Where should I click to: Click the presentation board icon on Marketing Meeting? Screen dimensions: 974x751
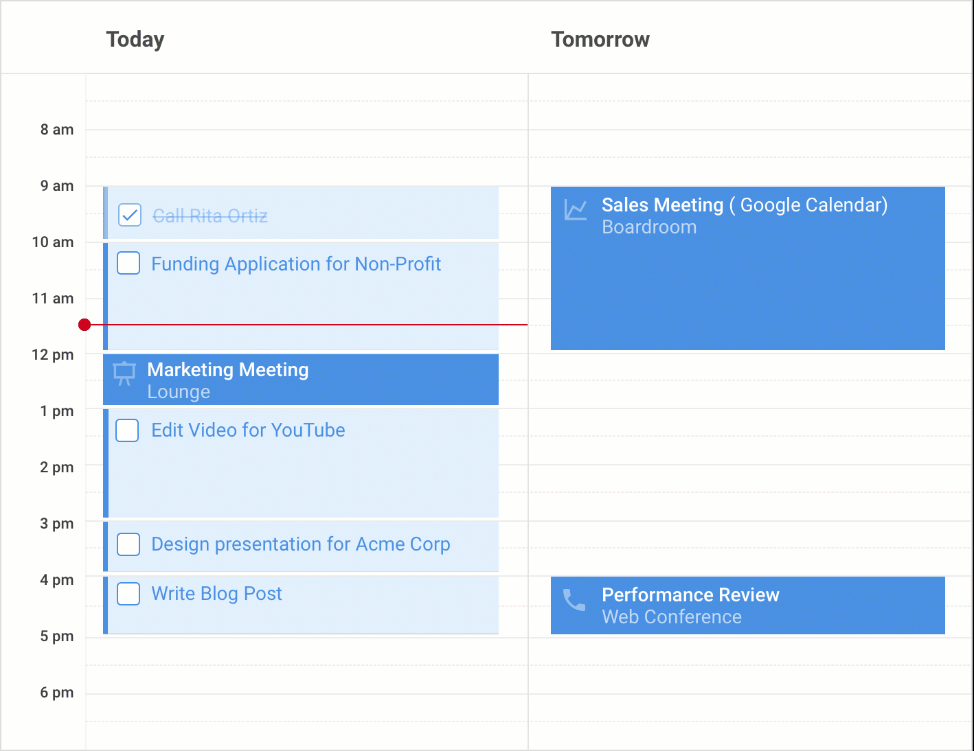point(124,373)
